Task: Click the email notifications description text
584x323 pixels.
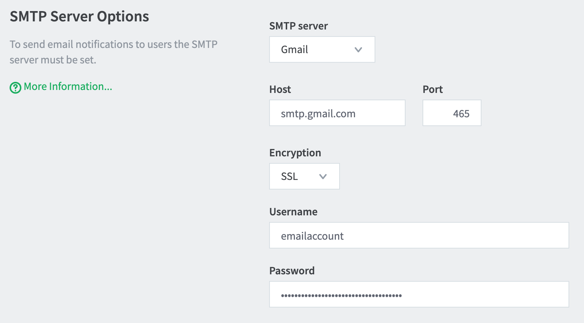Action: point(114,52)
